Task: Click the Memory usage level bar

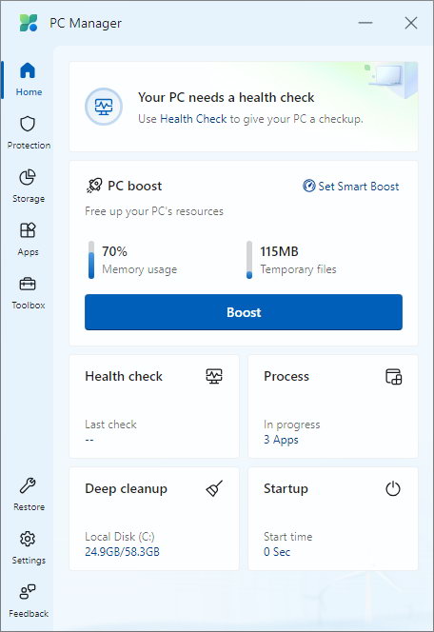Action: [x=91, y=260]
